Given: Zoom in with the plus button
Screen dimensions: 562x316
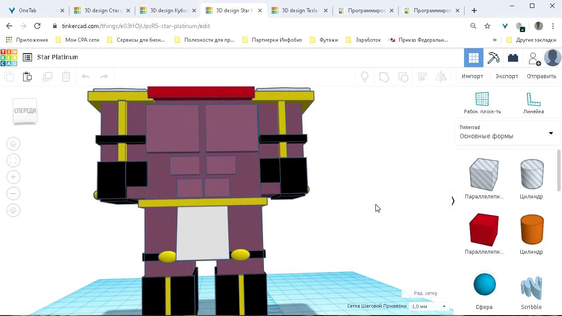Looking at the screenshot, I should click(x=13, y=177).
